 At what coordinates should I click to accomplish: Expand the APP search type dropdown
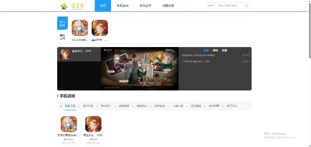(211, 6)
